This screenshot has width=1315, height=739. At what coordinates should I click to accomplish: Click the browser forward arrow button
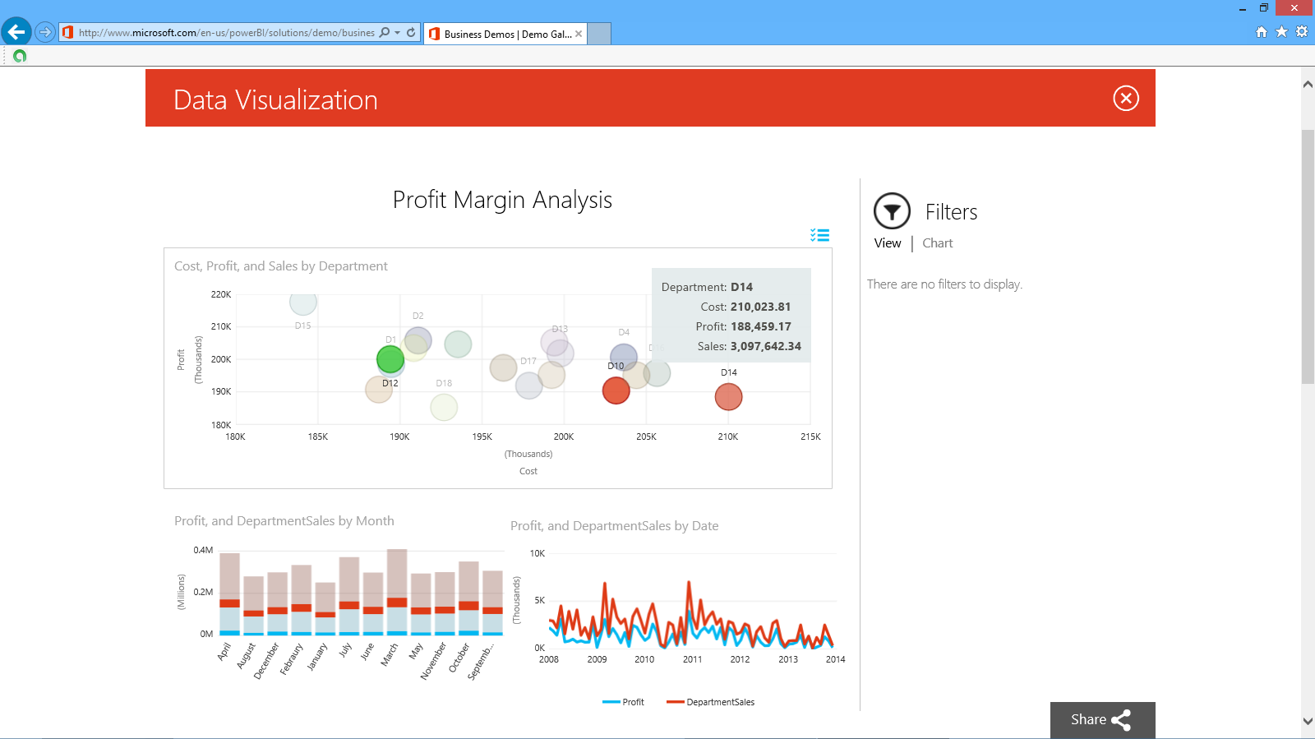(45, 33)
